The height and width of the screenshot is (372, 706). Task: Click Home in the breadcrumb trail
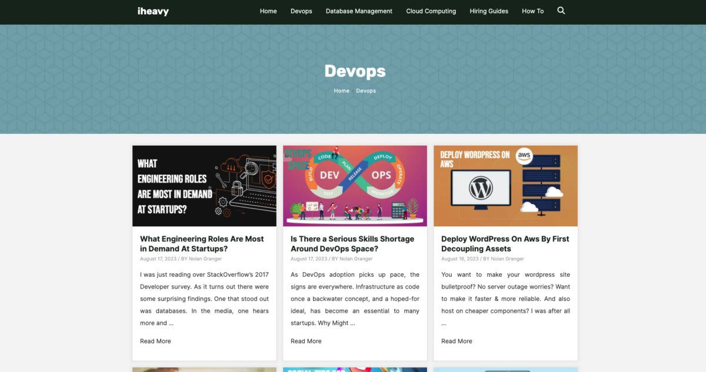(x=341, y=91)
